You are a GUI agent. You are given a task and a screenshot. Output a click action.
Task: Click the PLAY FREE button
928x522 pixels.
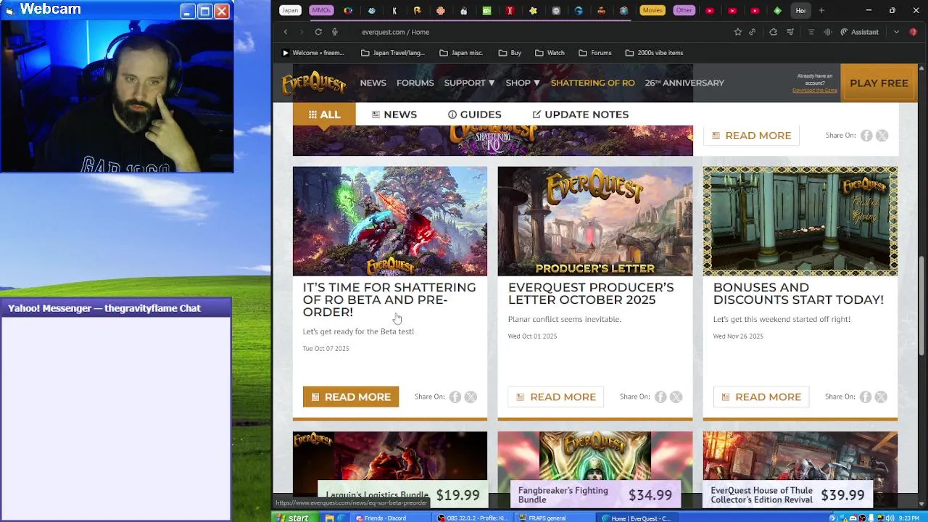pos(879,83)
